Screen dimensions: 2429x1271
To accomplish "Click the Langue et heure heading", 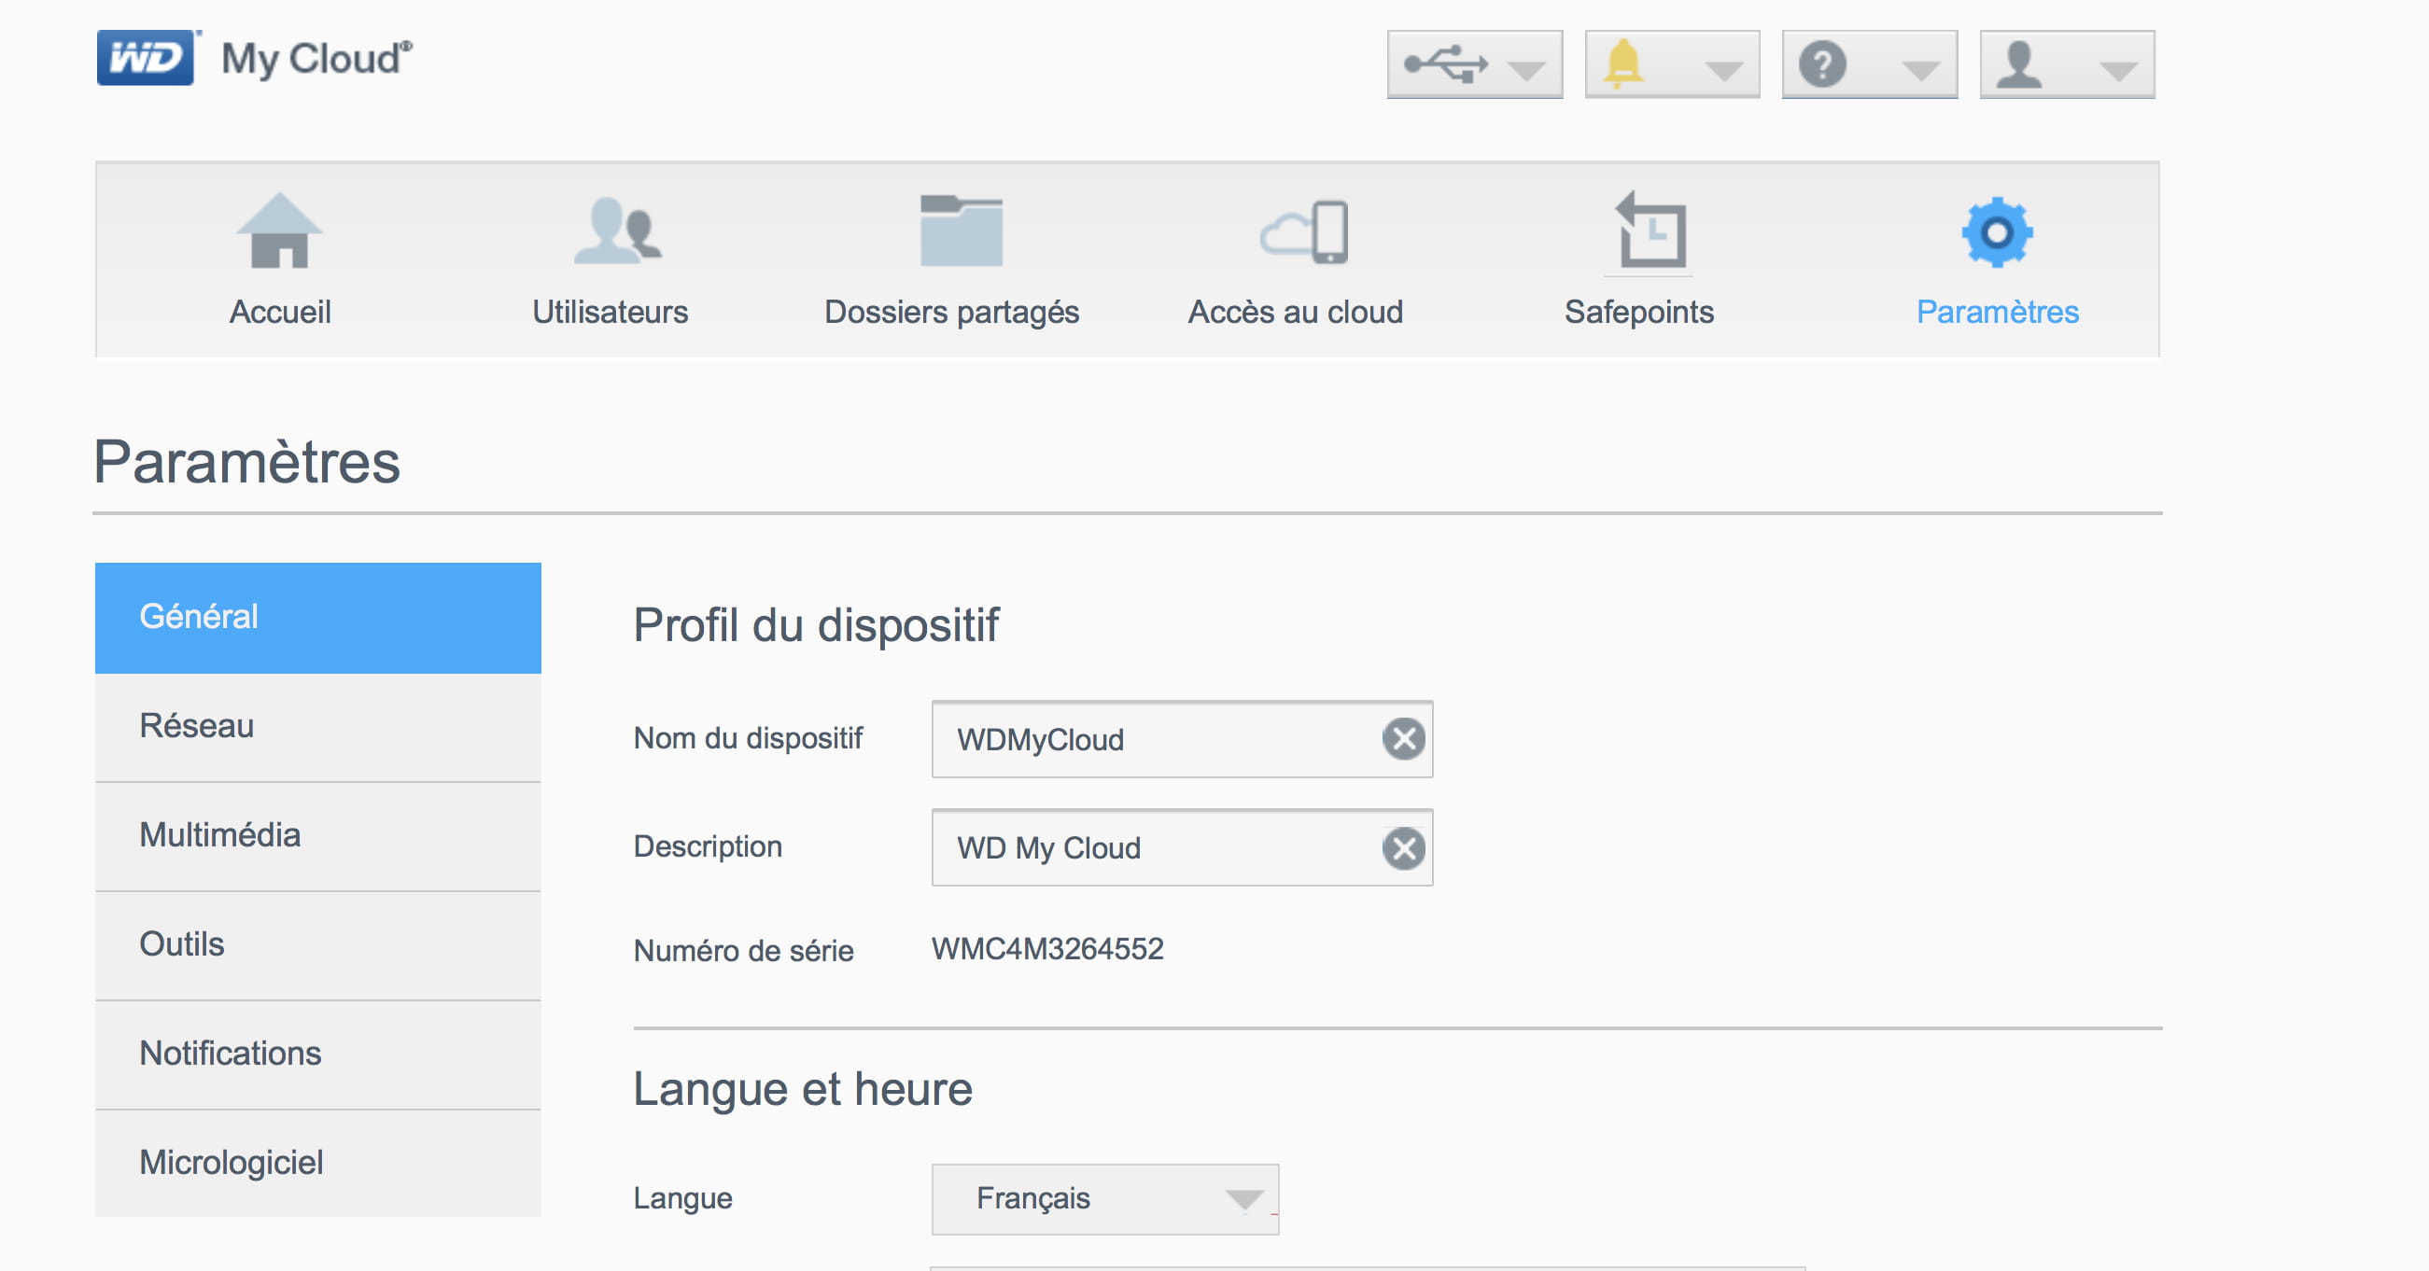I will (x=803, y=1089).
